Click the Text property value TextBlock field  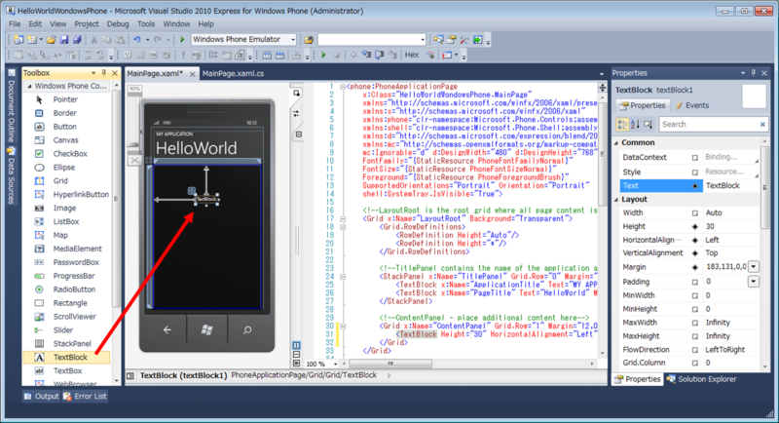click(x=731, y=186)
